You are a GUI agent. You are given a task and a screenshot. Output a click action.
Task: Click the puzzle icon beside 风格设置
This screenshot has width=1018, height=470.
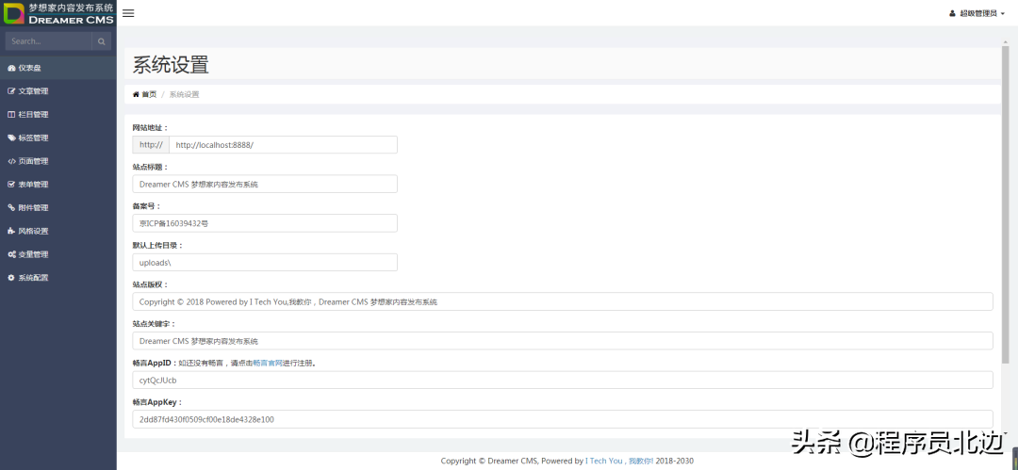[11, 232]
